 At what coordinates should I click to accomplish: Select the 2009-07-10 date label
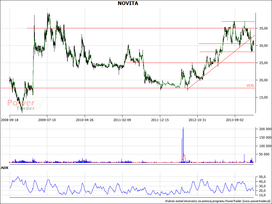(x=47, y=120)
